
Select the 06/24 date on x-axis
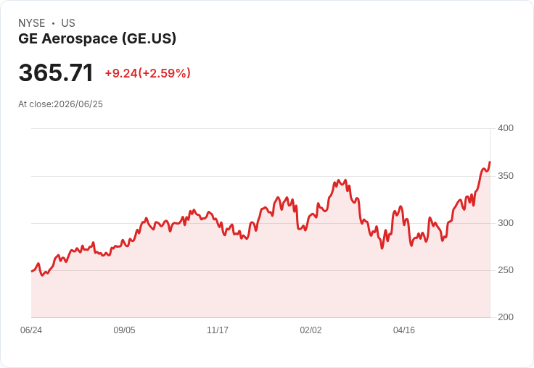pos(31,330)
